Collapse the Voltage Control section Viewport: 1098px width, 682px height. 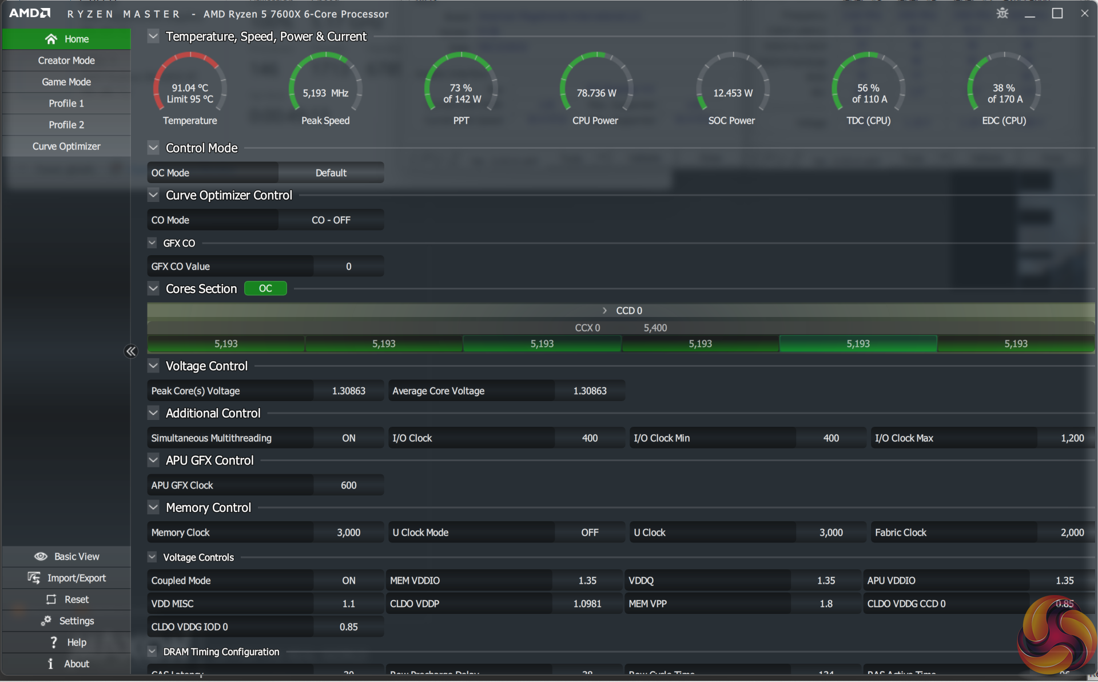pyautogui.click(x=153, y=366)
